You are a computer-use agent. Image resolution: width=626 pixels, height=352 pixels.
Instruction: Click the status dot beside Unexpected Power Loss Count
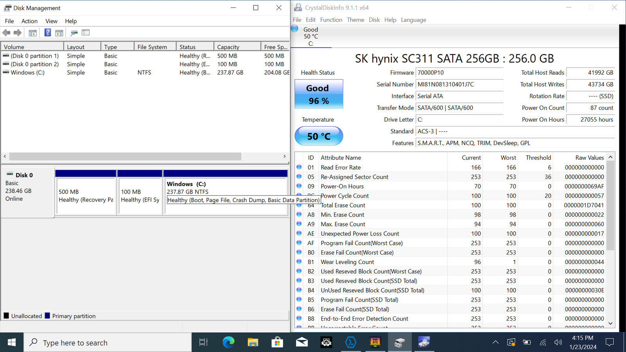(299, 233)
